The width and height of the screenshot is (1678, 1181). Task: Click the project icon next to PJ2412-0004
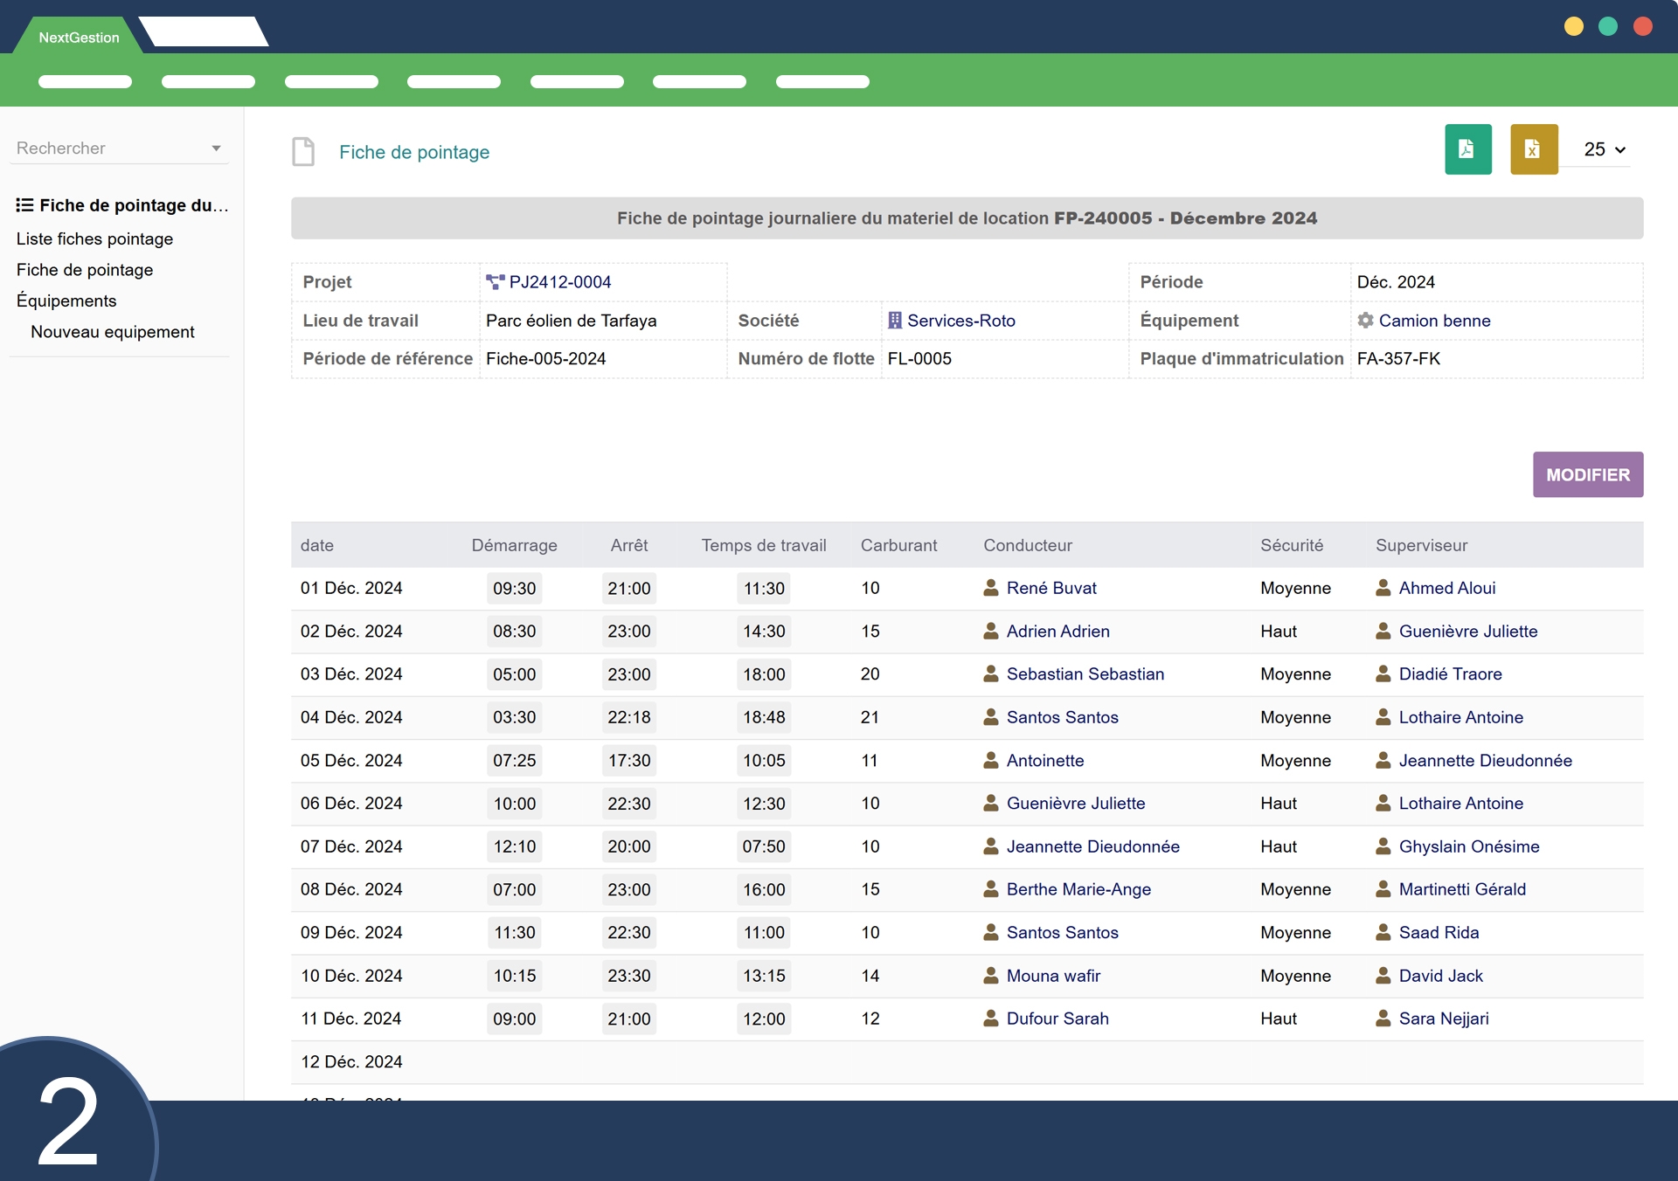pyautogui.click(x=496, y=282)
